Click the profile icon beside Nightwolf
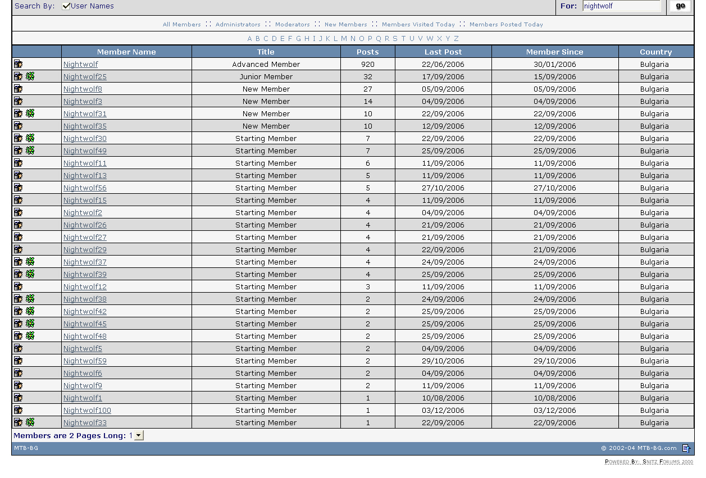Viewport: 706px width, 478px height. (x=18, y=64)
